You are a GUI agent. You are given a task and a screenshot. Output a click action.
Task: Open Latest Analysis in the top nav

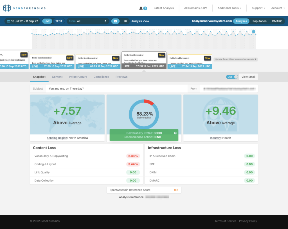pos(164,8)
